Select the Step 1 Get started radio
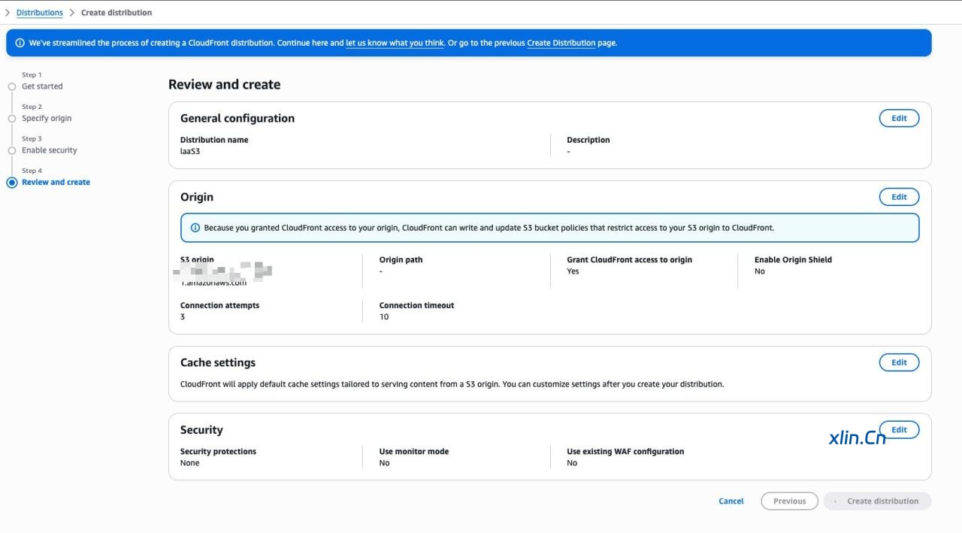 click(x=12, y=86)
